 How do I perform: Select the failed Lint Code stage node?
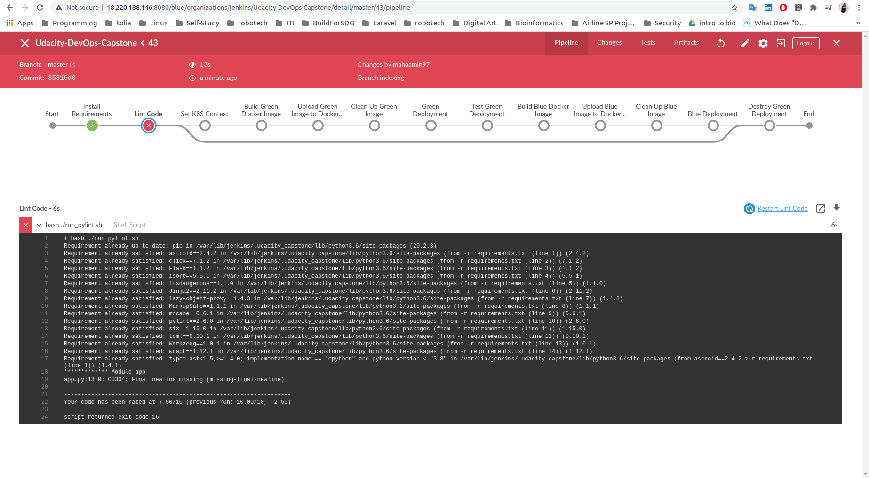click(149, 125)
